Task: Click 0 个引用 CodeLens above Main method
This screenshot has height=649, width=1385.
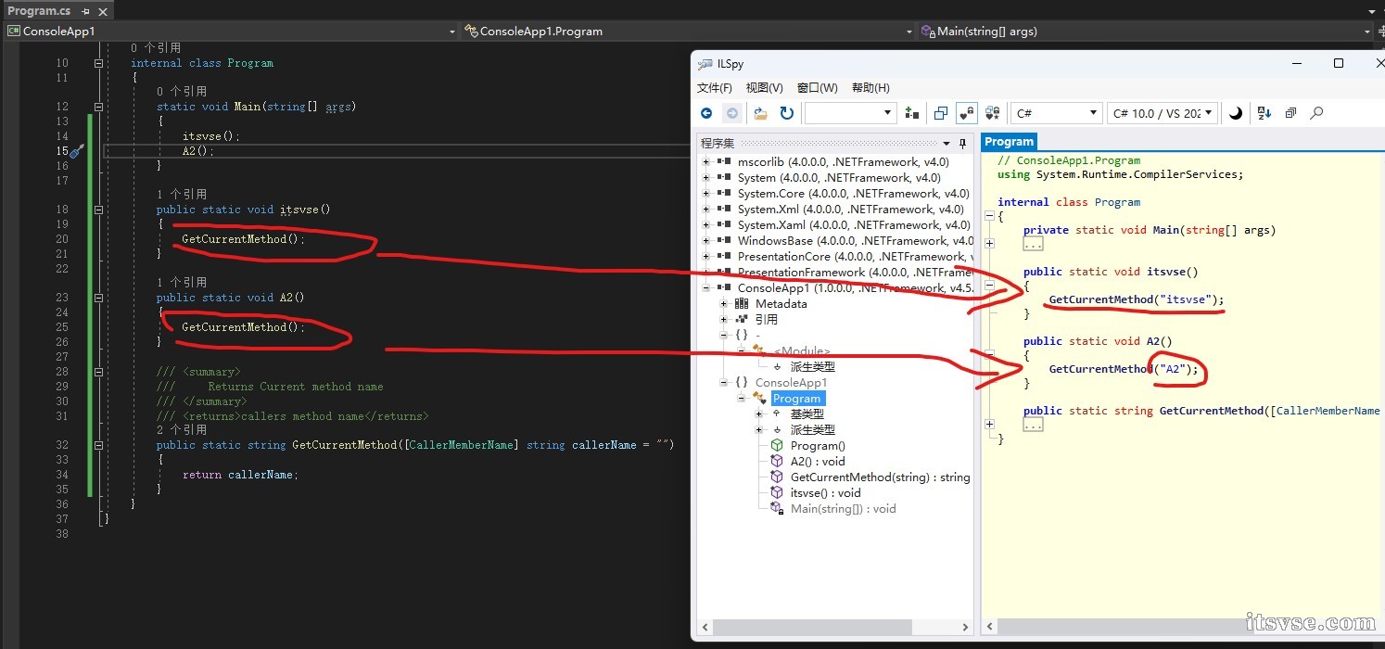Action: tap(182, 92)
